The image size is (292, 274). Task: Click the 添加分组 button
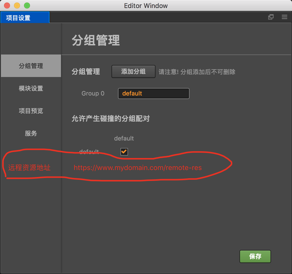133,71
